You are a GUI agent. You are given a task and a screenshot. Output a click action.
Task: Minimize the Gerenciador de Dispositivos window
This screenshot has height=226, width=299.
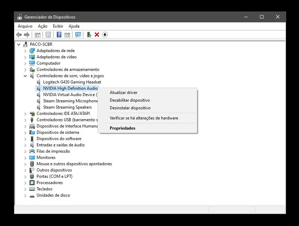point(246,17)
